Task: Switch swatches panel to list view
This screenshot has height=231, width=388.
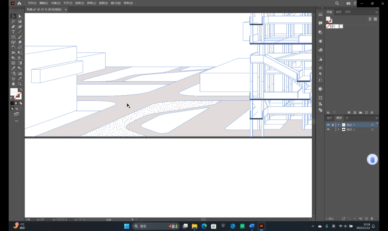Action: pos(370,19)
